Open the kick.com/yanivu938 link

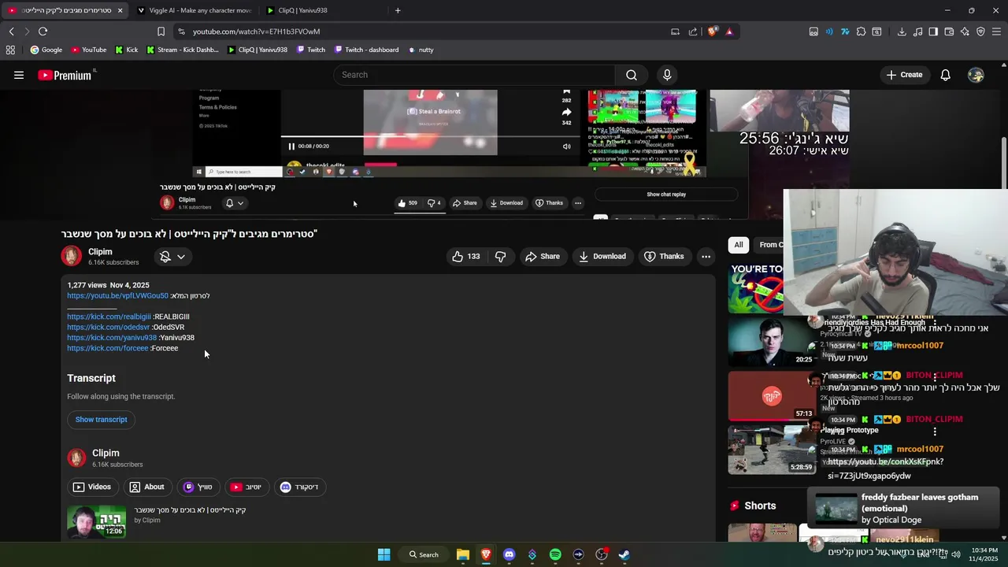[x=112, y=338]
